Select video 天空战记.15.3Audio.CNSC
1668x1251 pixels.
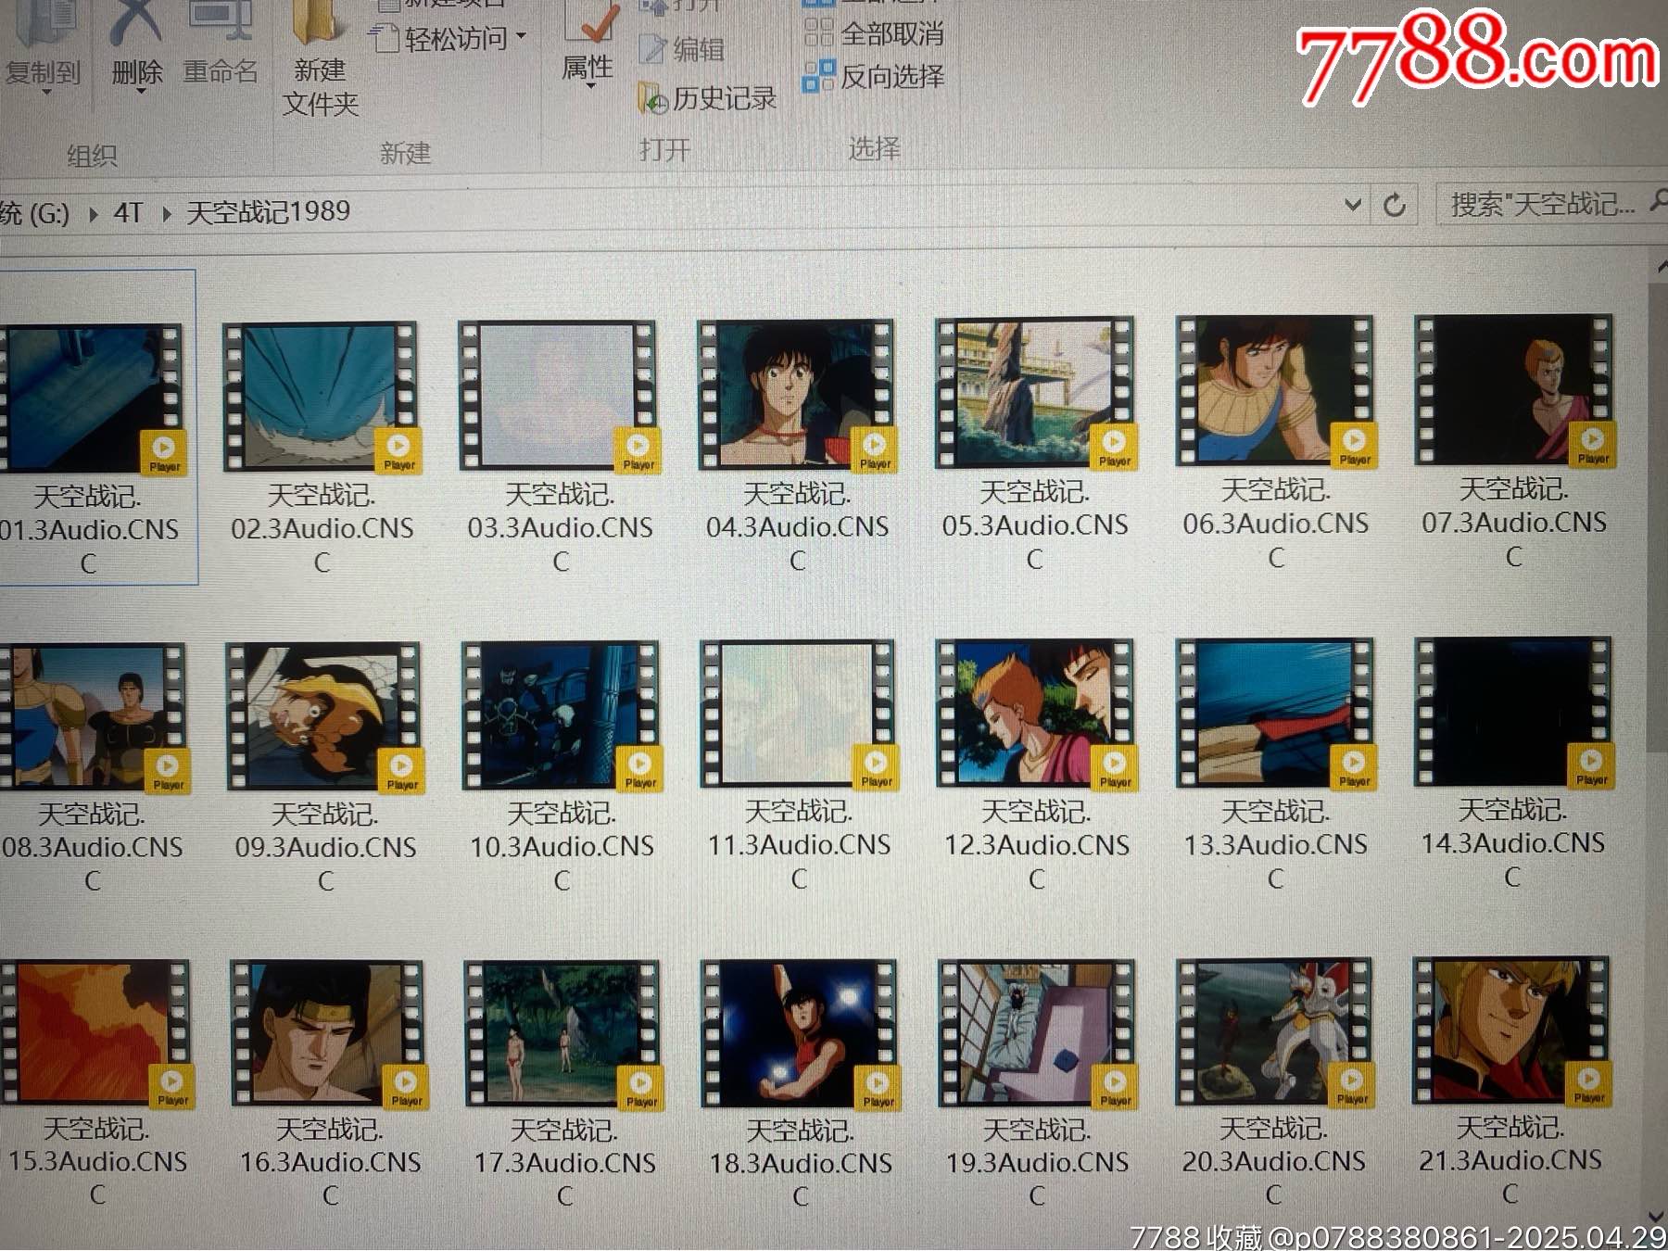click(x=97, y=1085)
